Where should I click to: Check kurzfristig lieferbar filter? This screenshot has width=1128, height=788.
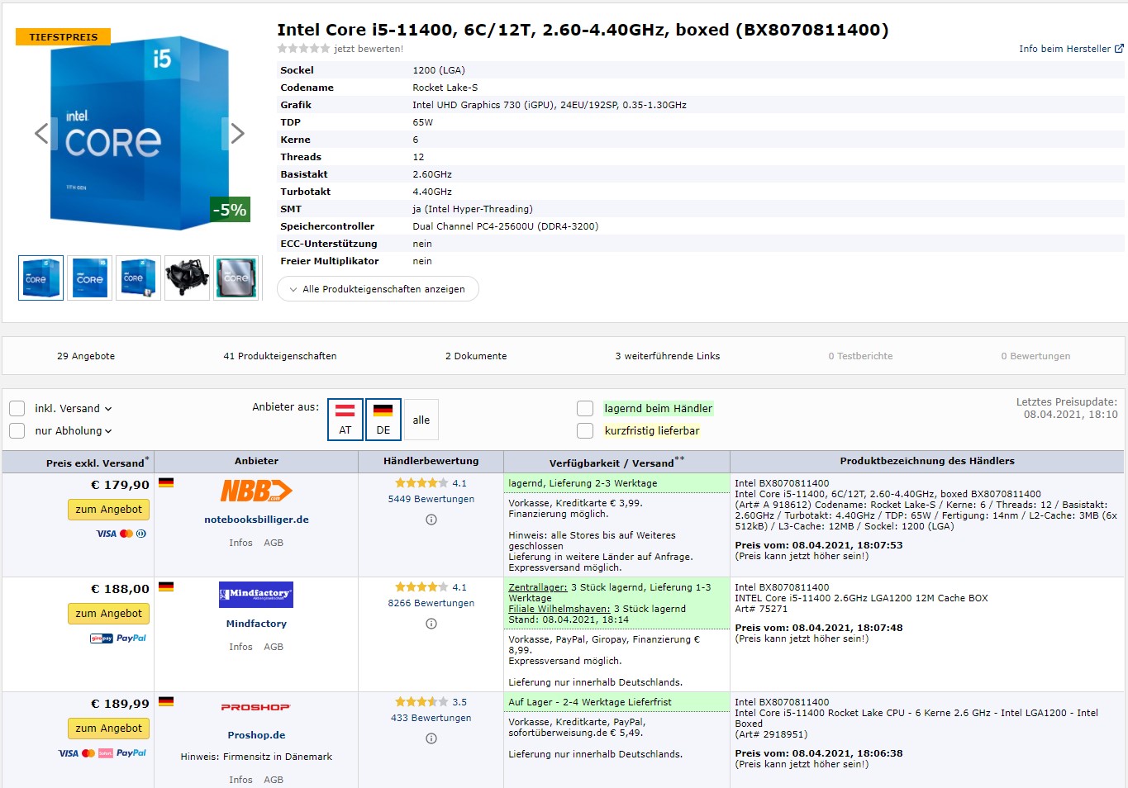[585, 430]
